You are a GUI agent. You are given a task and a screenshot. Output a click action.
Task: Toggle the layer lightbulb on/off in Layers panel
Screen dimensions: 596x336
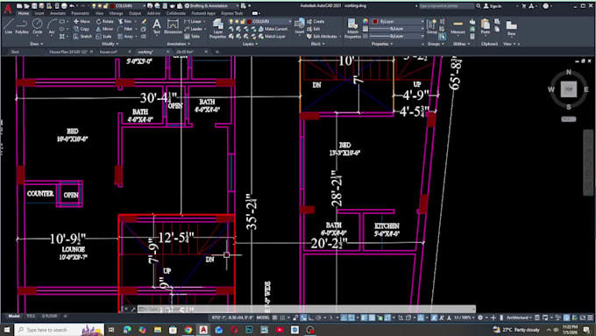pos(231,22)
